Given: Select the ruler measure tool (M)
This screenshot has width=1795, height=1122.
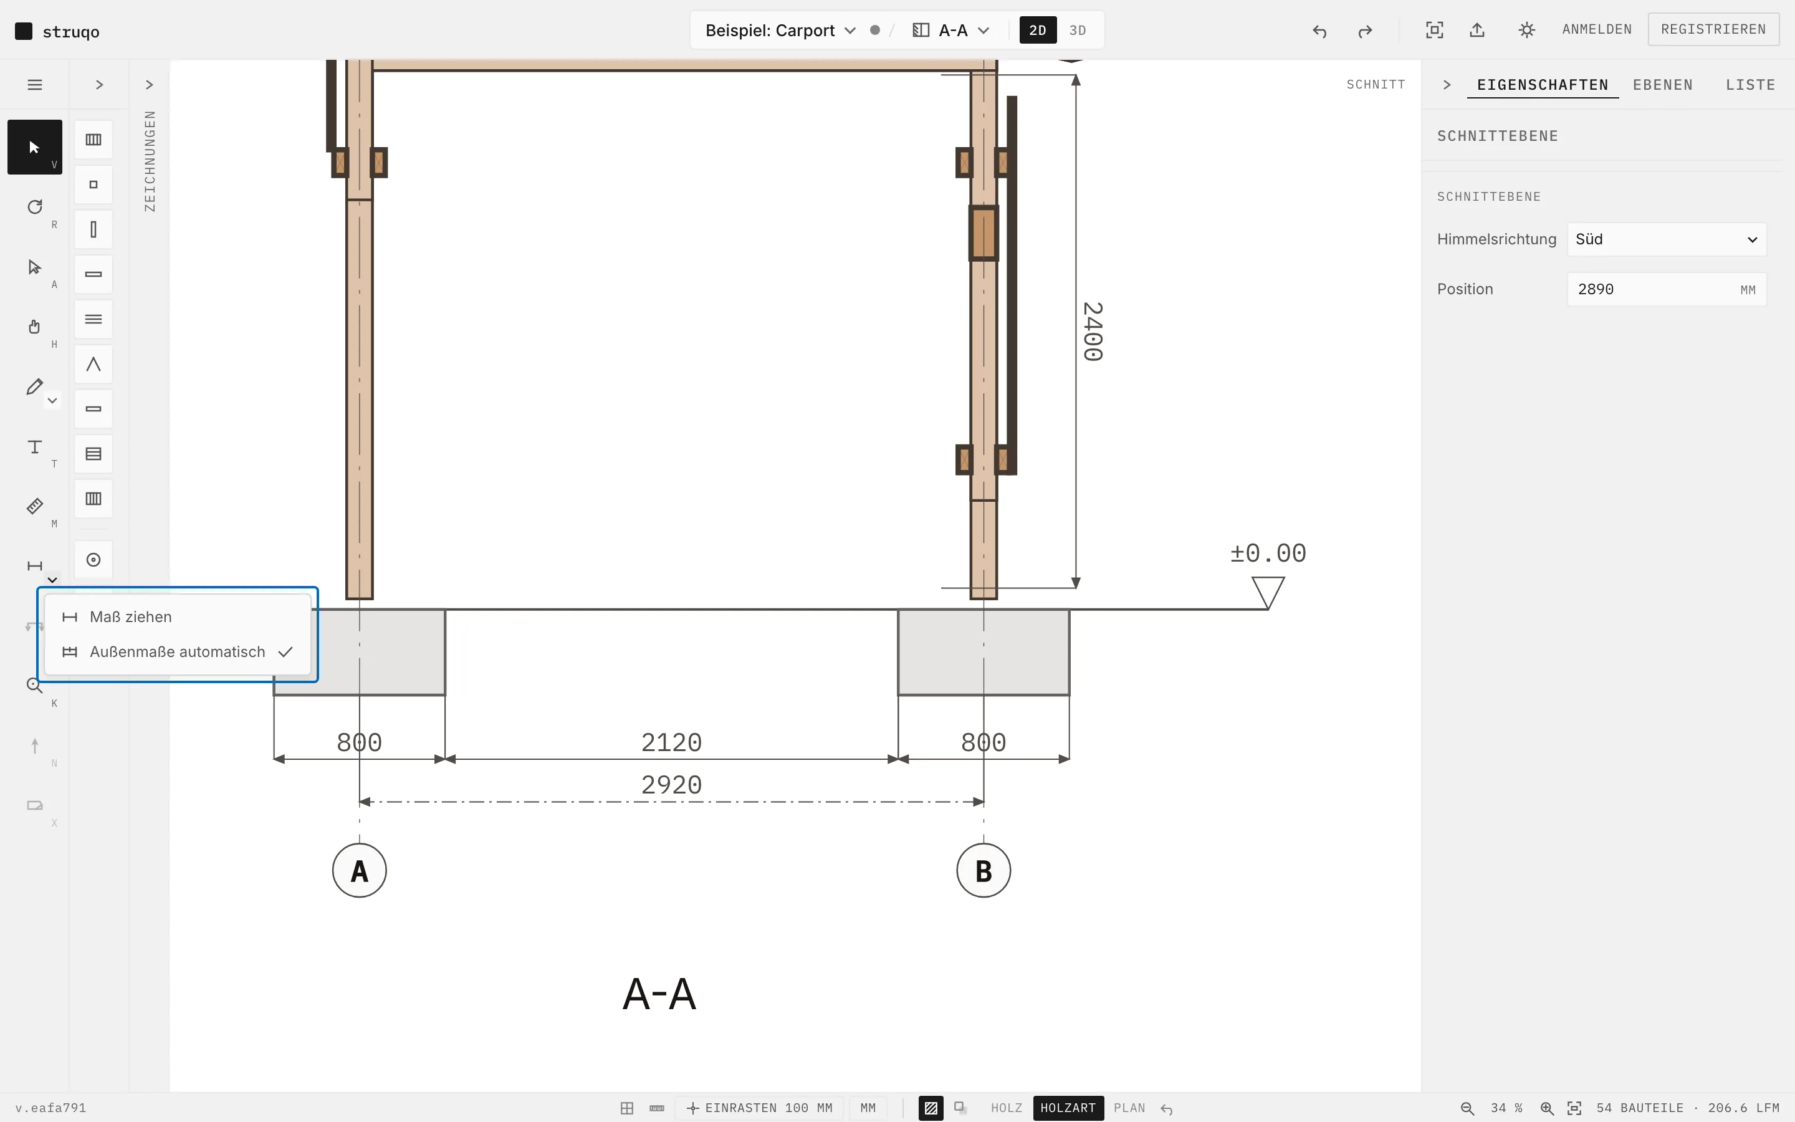Looking at the screenshot, I should click(34, 506).
